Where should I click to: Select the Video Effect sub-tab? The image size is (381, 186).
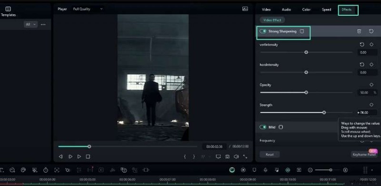tap(272, 20)
